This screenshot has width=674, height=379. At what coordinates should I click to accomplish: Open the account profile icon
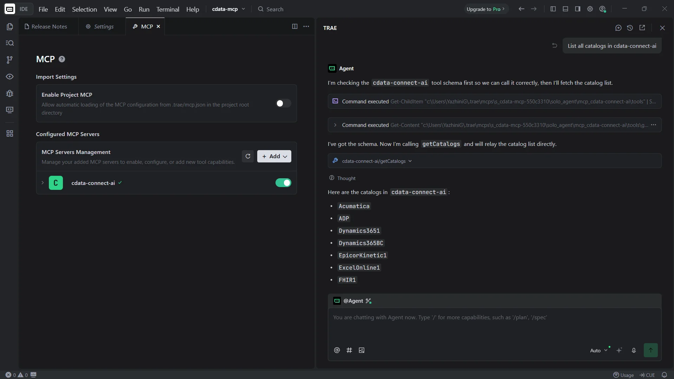click(x=603, y=9)
